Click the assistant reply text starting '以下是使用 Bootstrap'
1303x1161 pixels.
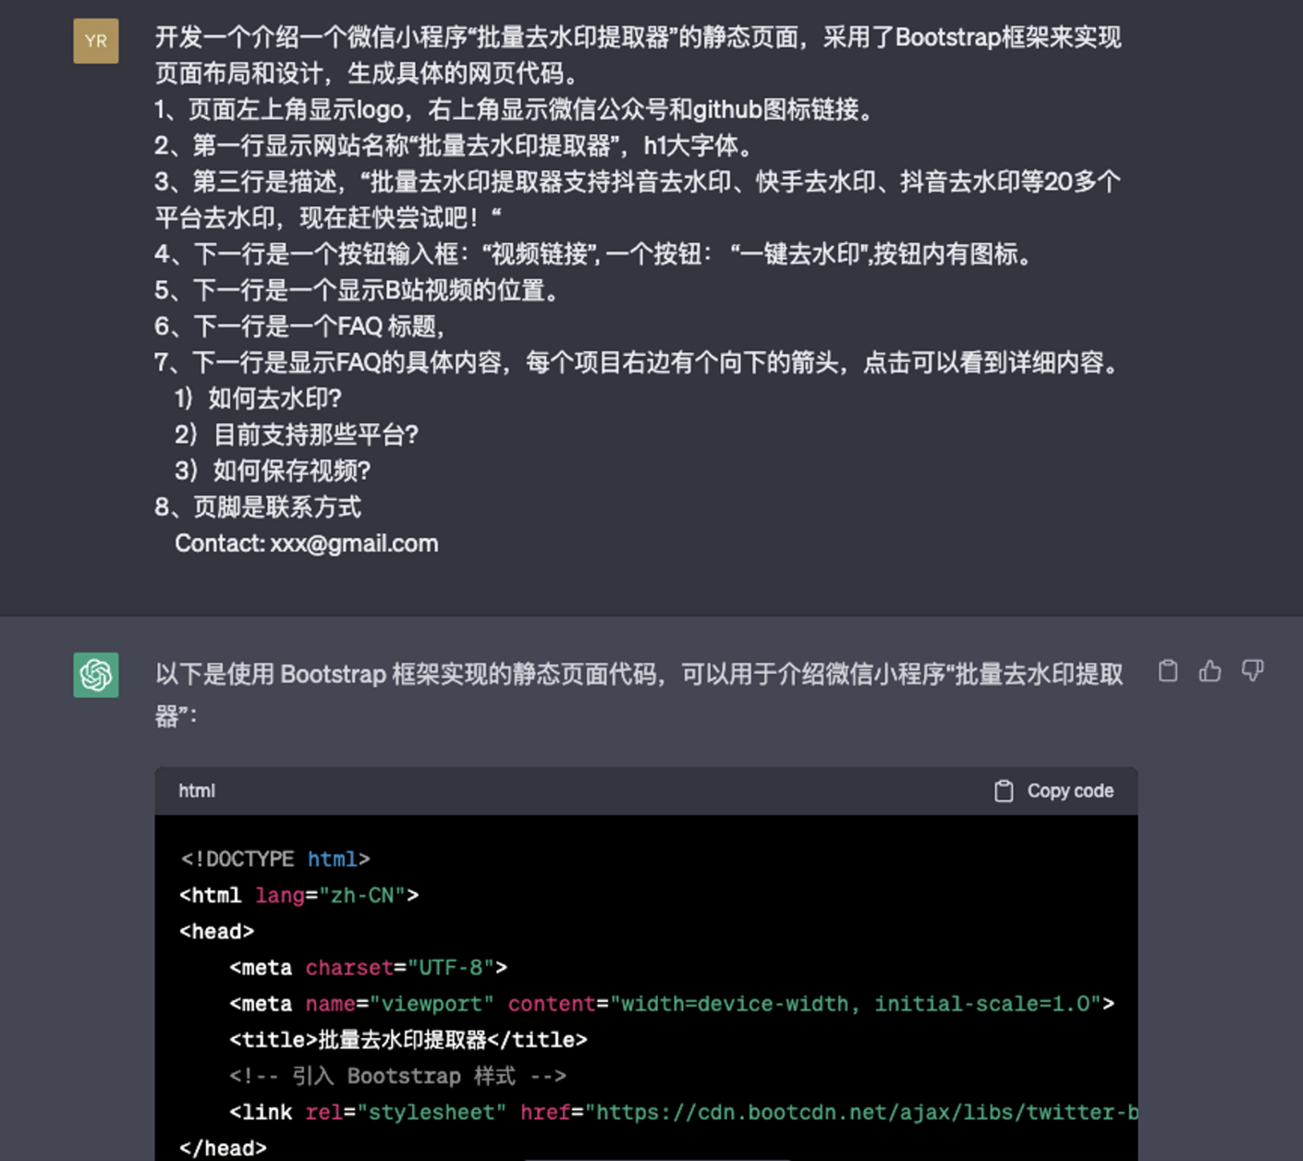coord(638,675)
